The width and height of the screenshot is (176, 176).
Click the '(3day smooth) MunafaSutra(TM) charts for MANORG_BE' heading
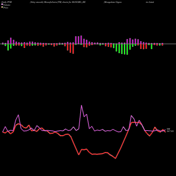[x=58, y=2]
